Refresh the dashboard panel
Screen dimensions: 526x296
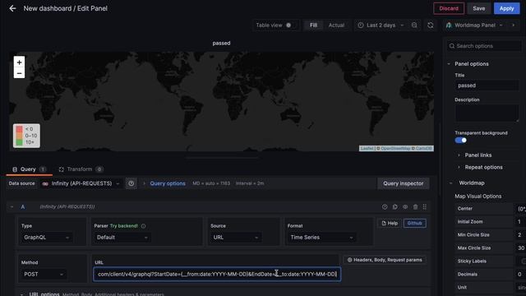pyautogui.click(x=431, y=25)
